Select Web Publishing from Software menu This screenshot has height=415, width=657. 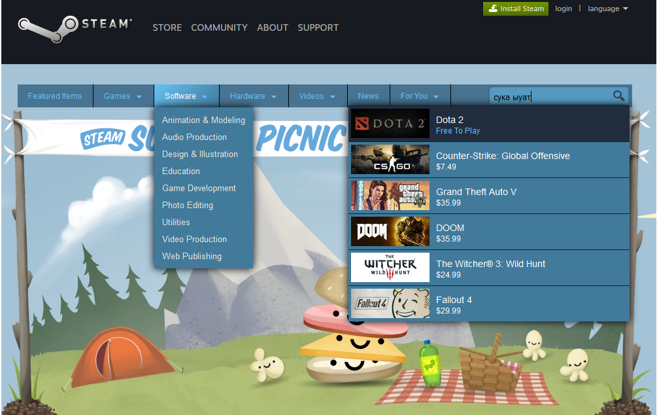click(192, 256)
